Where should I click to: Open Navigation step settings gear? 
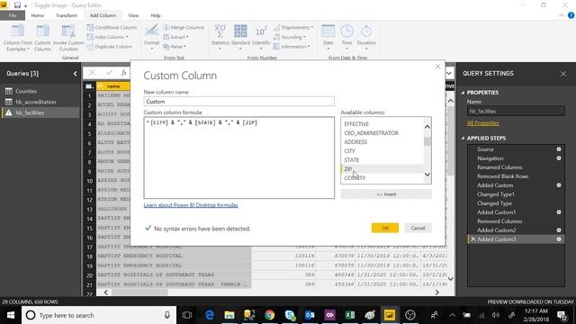click(x=559, y=158)
